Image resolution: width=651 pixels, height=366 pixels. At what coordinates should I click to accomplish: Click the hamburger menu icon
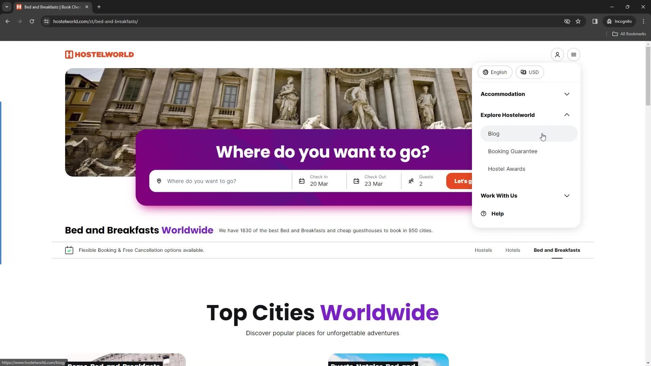click(574, 55)
